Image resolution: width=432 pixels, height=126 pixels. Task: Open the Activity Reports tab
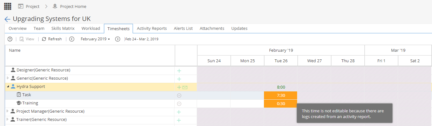(152, 28)
